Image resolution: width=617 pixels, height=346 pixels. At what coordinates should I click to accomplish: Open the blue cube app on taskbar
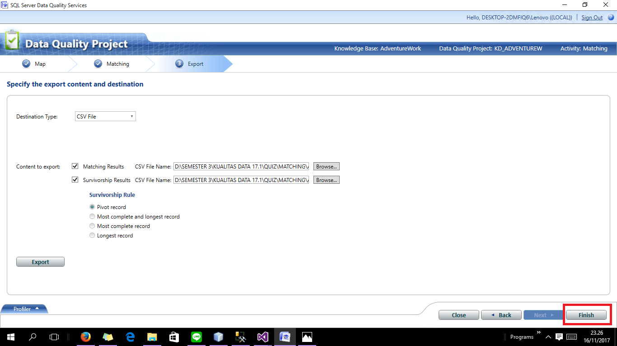[x=218, y=337]
